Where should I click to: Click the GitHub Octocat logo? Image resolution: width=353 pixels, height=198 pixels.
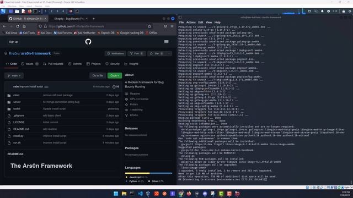tap(88, 42)
